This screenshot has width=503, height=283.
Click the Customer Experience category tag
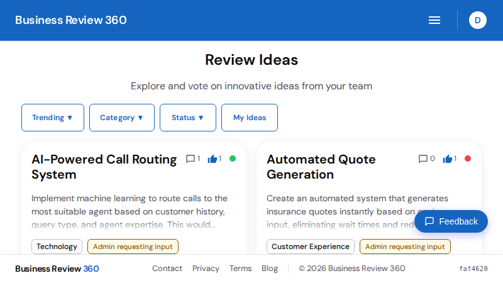(x=311, y=247)
